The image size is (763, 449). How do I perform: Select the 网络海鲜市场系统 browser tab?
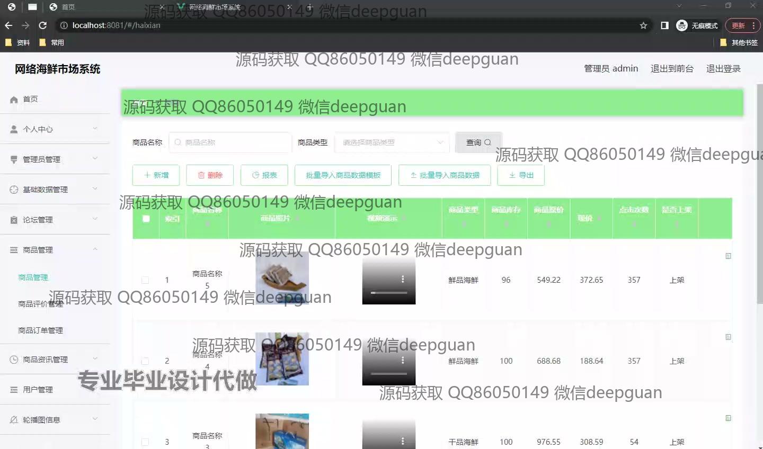[234, 7]
